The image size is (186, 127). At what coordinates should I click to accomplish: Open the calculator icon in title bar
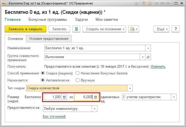click(x=144, y=3)
